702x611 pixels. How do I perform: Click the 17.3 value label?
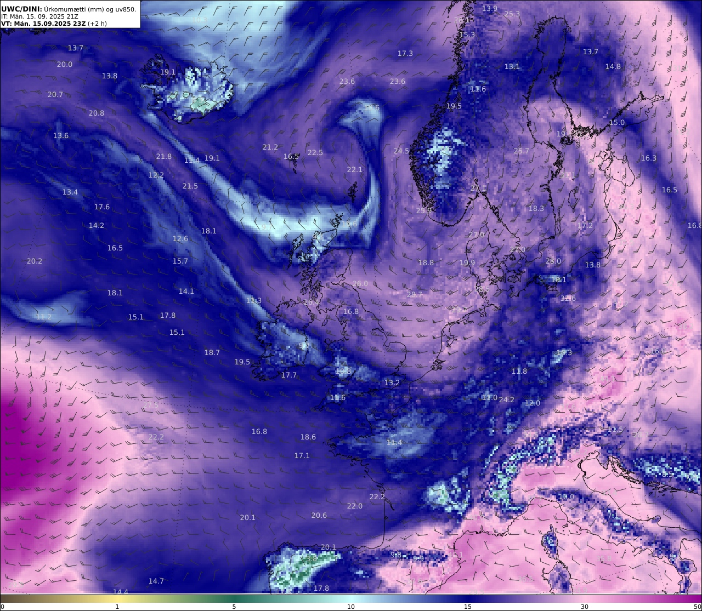[x=405, y=54]
